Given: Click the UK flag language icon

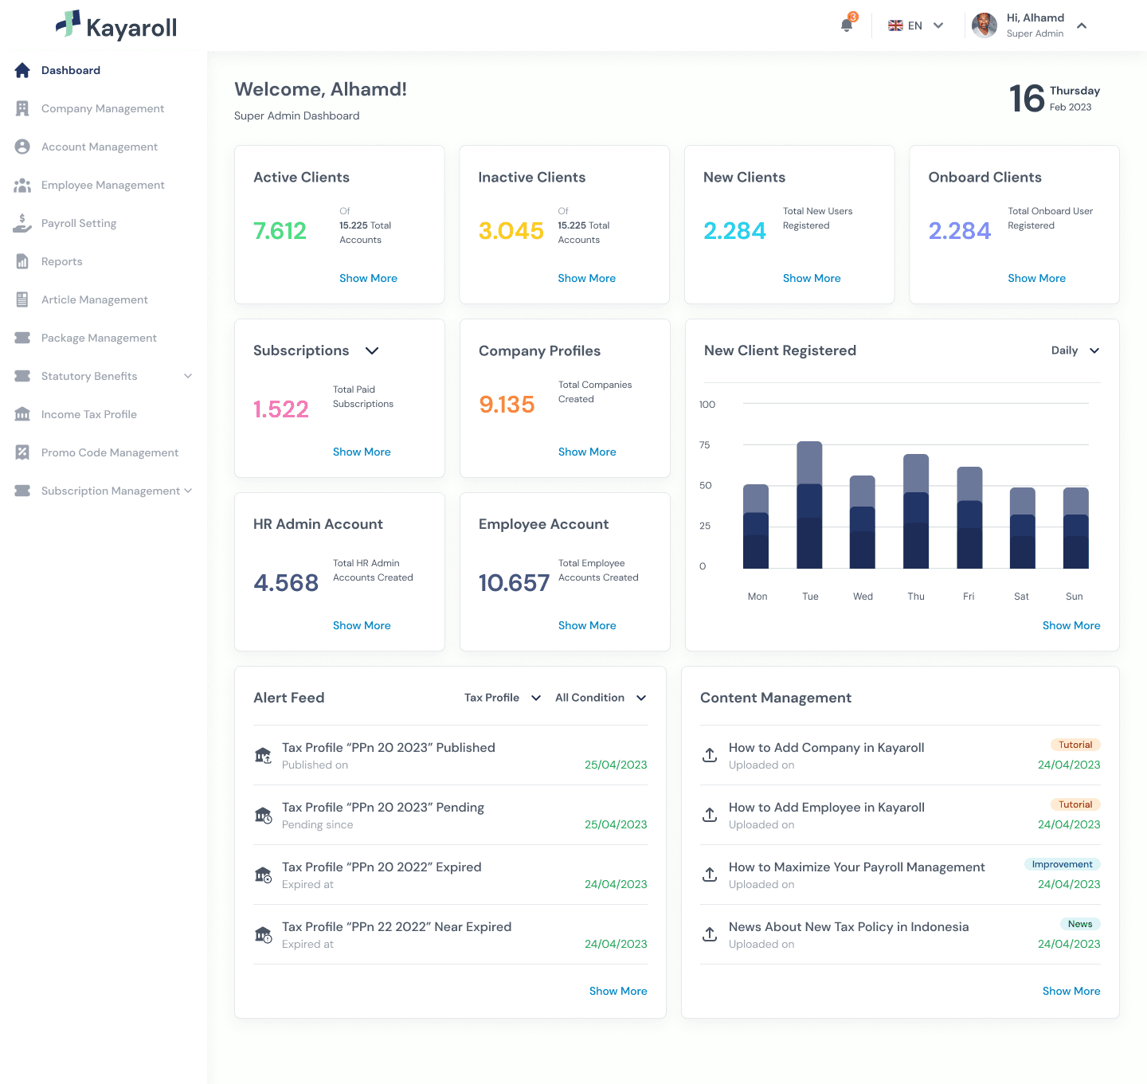Looking at the screenshot, I should [895, 25].
